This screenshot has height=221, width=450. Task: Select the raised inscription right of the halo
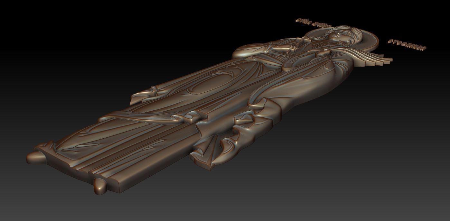(407, 45)
